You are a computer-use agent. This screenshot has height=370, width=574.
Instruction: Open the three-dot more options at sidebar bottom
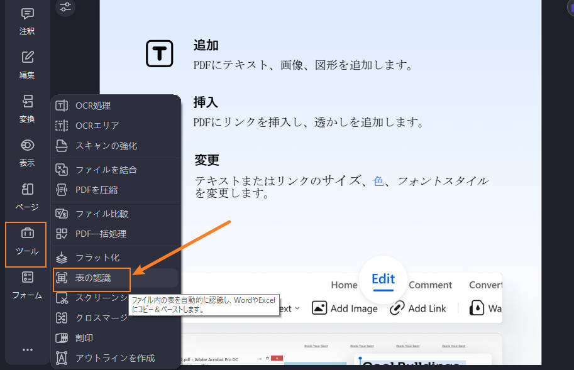tap(26, 350)
